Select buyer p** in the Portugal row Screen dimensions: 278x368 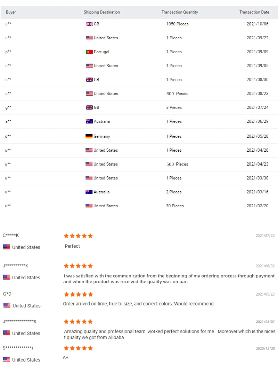[8, 52]
